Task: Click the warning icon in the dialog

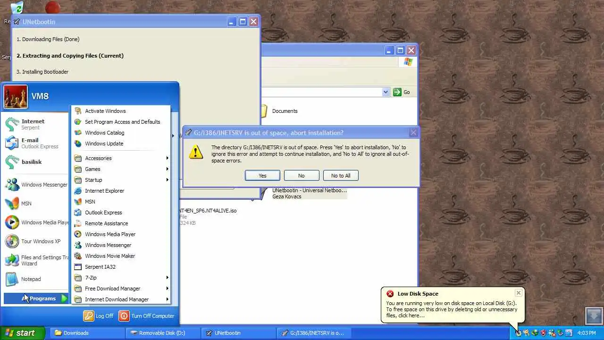Action: (x=196, y=152)
